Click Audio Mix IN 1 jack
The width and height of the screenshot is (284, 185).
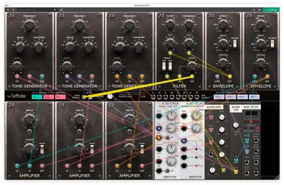pyautogui.click(x=210, y=117)
